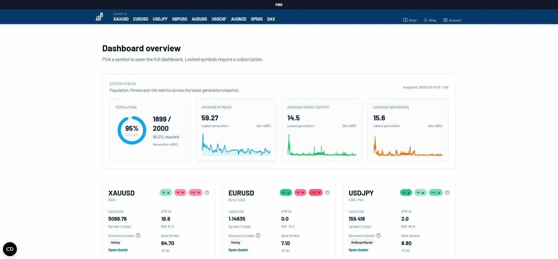Image resolution: width=558 pixels, height=259 pixels.
Task: Click the XAUUSD card title
Action: 121,193
